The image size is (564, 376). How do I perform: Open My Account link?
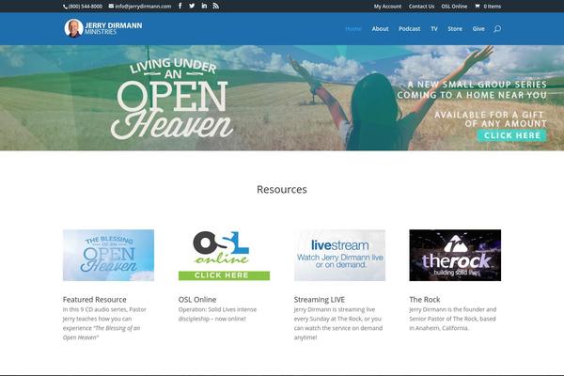(x=387, y=7)
